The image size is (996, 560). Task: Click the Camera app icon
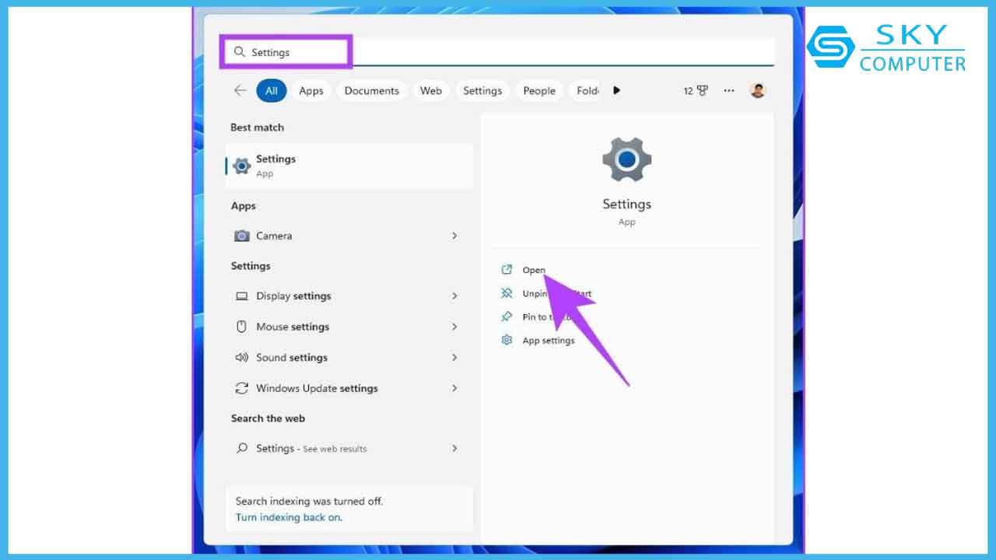pyautogui.click(x=242, y=236)
